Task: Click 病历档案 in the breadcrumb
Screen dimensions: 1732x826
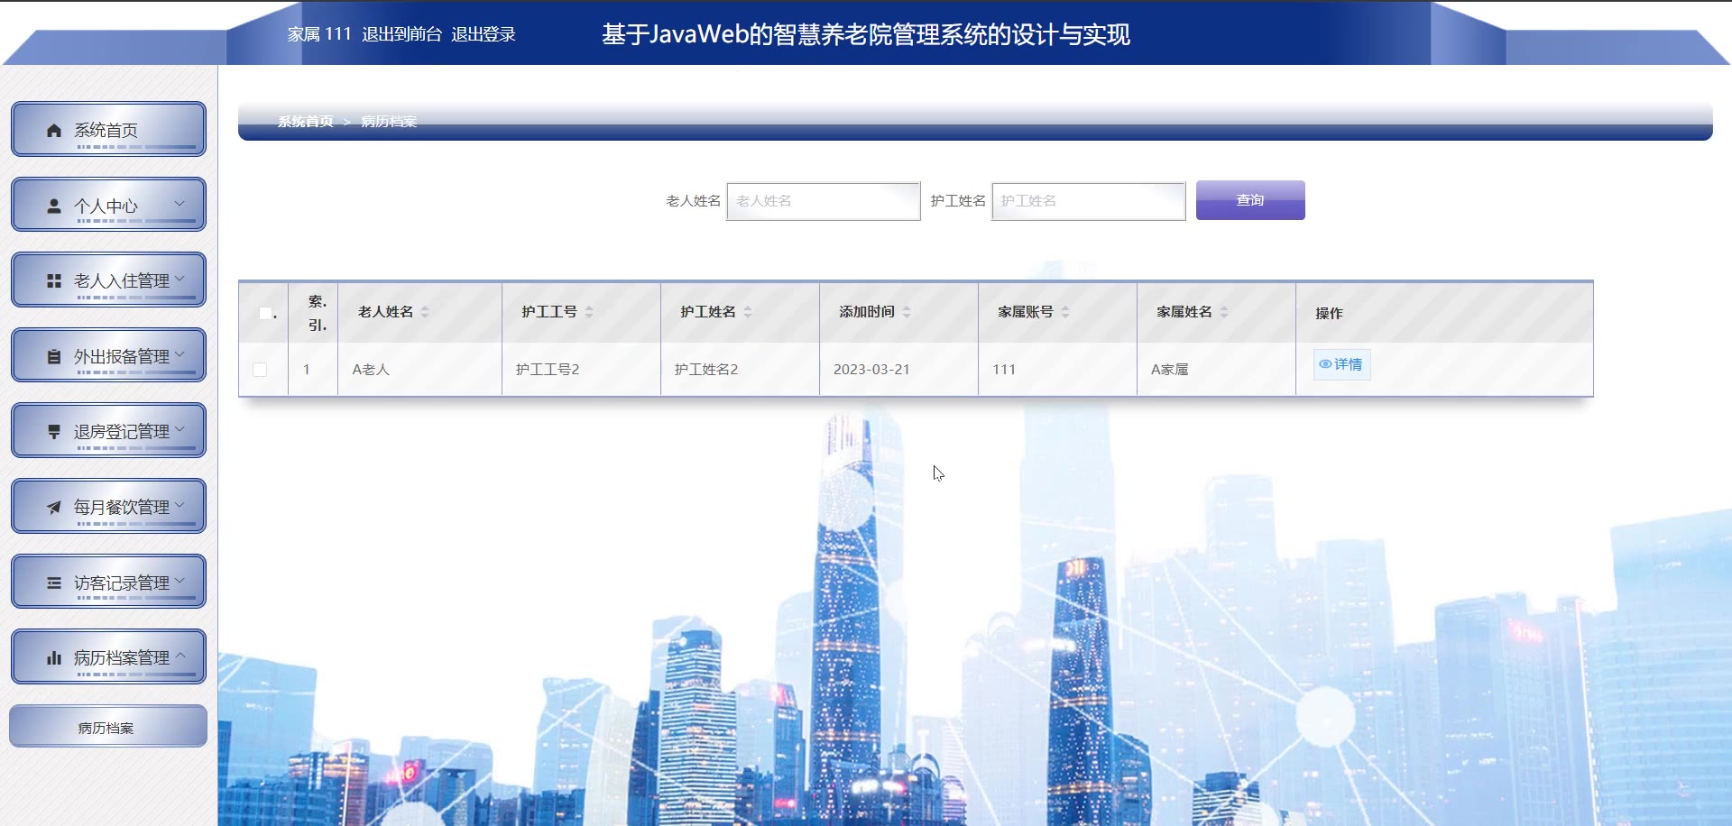Action: coord(389,122)
